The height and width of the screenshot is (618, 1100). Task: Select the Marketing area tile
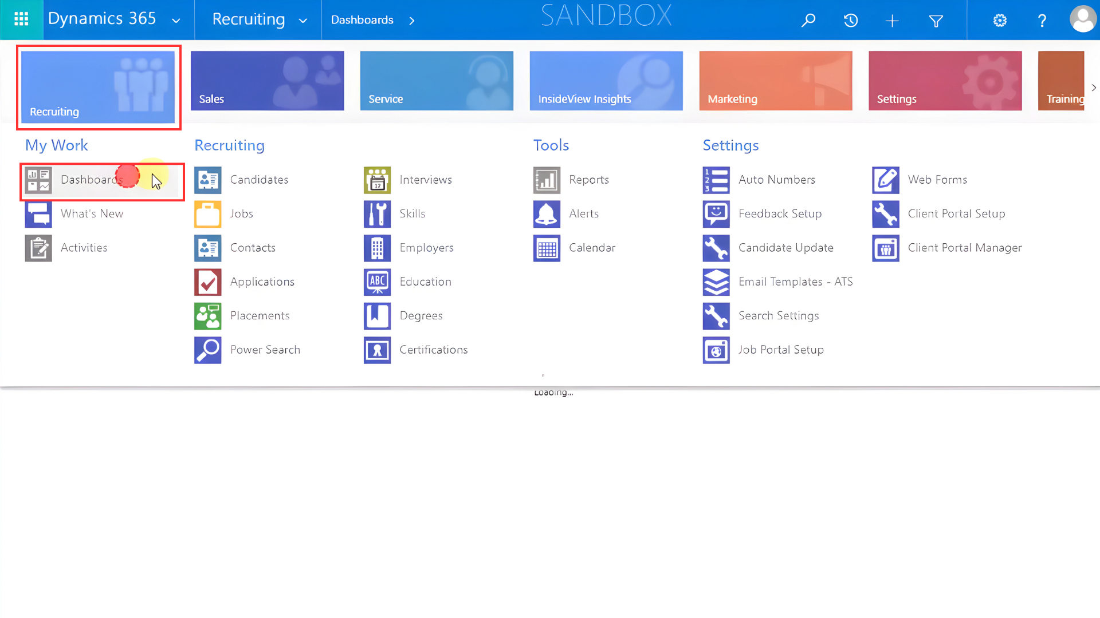point(776,81)
